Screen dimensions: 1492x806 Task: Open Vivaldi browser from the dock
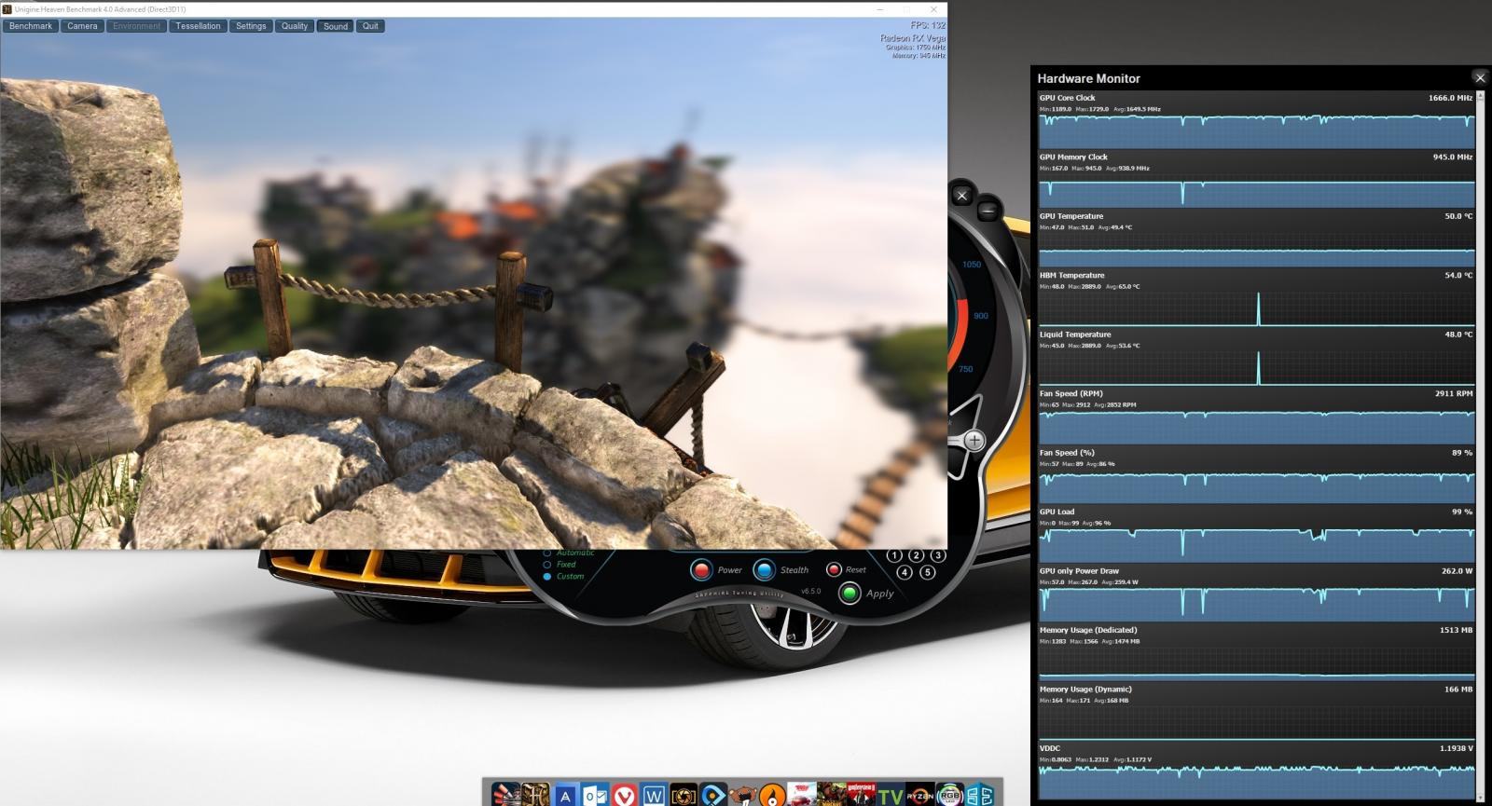tap(625, 795)
